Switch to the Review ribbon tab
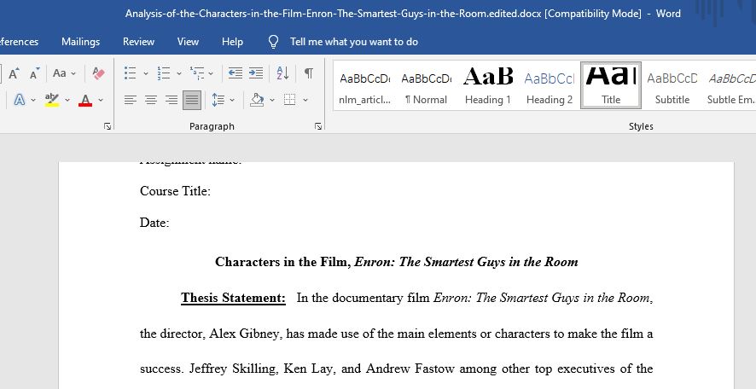Image resolution: width=756 pixels, height=389 pixels. 138,42
